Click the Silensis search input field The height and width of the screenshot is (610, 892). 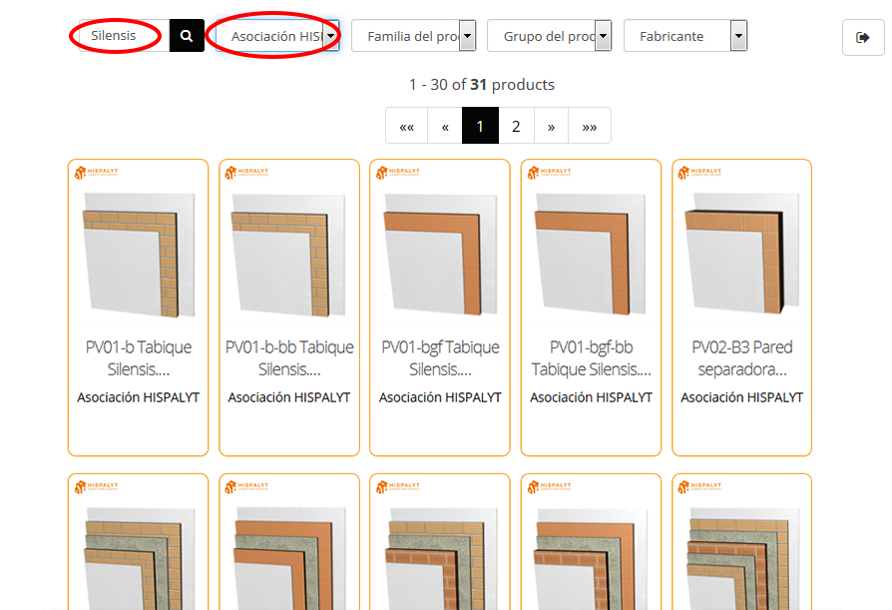124,36
